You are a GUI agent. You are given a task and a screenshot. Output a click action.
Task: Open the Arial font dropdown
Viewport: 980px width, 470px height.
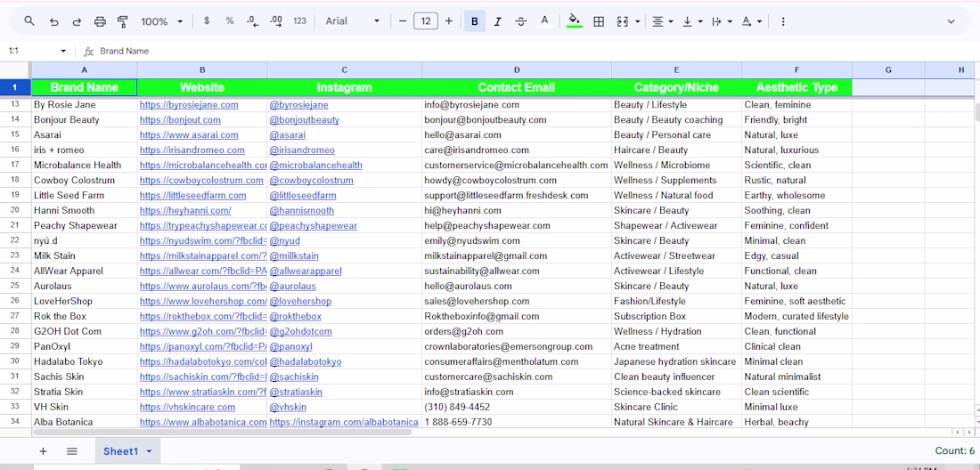point(353,21)
